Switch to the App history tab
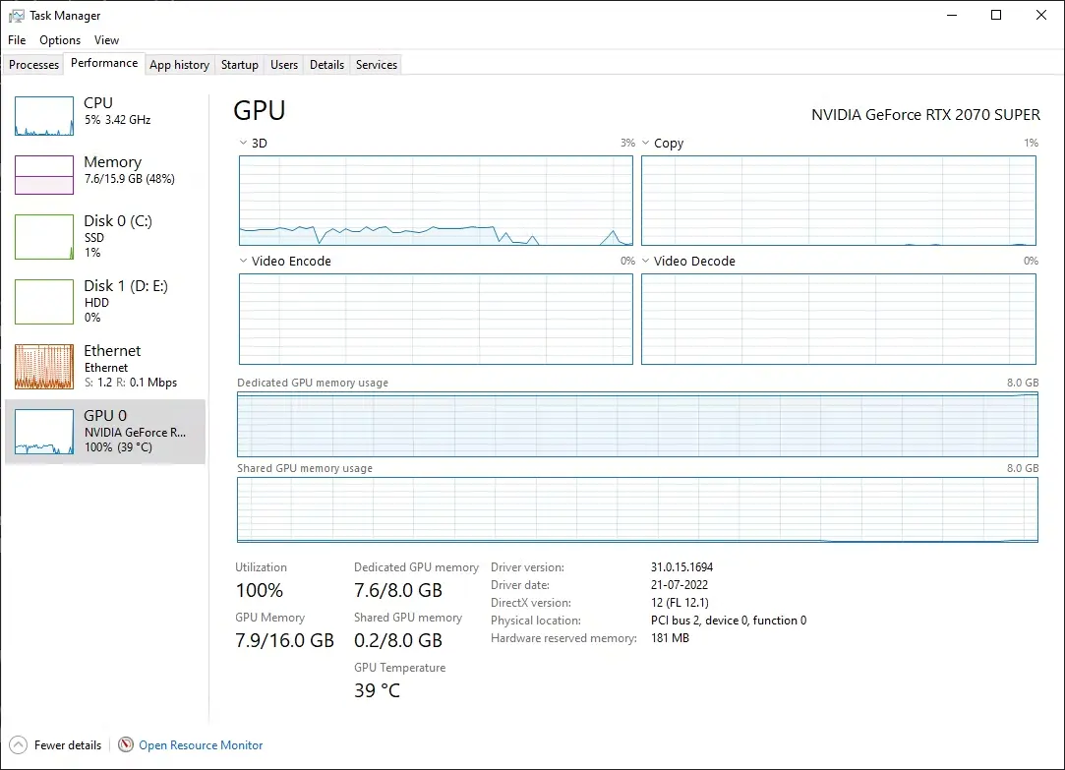This screenshot has width=1065, height=770. pos(179,65)
